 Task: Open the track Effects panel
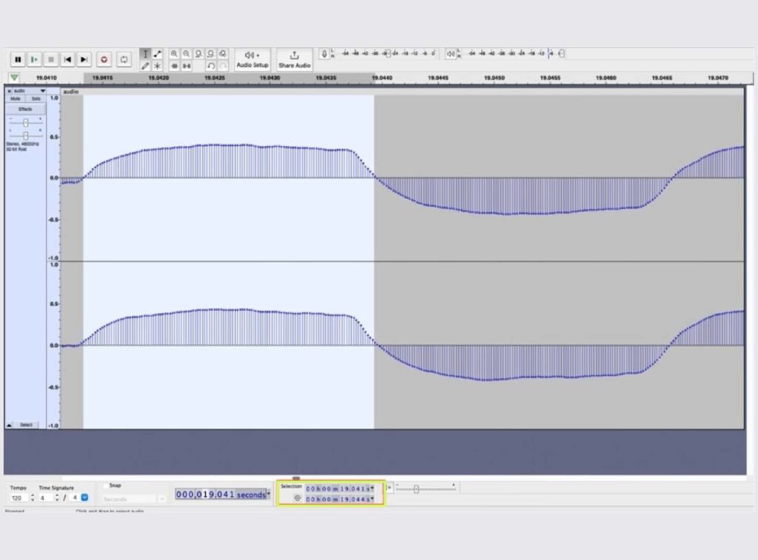coord(26,109)
